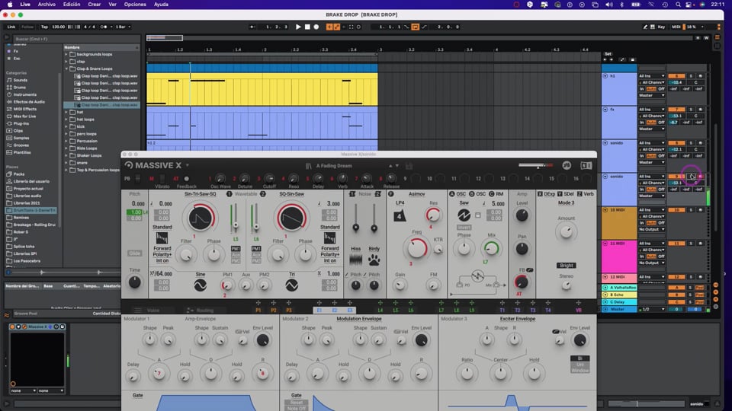Toggle the metronome

click(104, 27)
